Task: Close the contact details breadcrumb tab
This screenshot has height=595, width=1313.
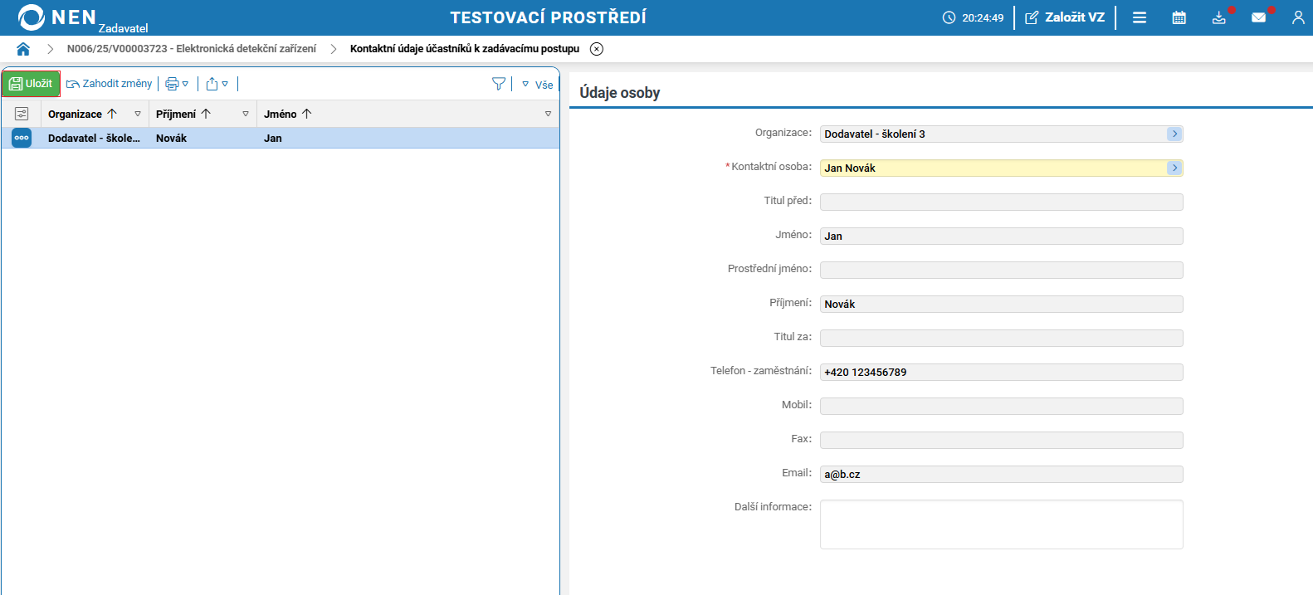Action: tap(596, 49)
